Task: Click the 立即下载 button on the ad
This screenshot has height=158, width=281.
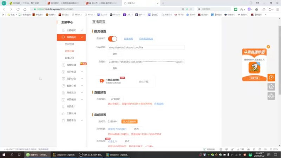Action: coord(254,78)
